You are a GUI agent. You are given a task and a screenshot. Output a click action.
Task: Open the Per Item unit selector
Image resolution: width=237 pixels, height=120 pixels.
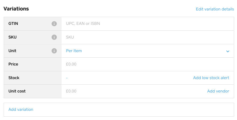click(74, 51)
